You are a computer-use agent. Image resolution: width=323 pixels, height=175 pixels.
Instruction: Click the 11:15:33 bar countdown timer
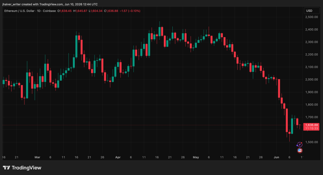click(x=311, y=129)
